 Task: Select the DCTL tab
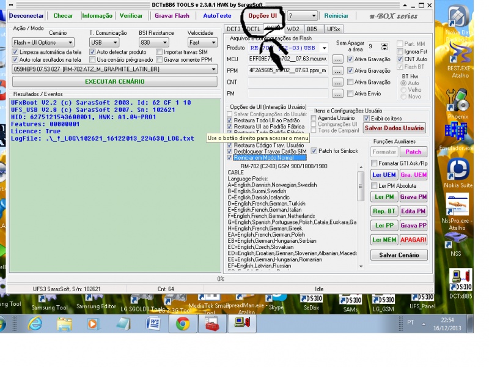[x=253, y=29]
